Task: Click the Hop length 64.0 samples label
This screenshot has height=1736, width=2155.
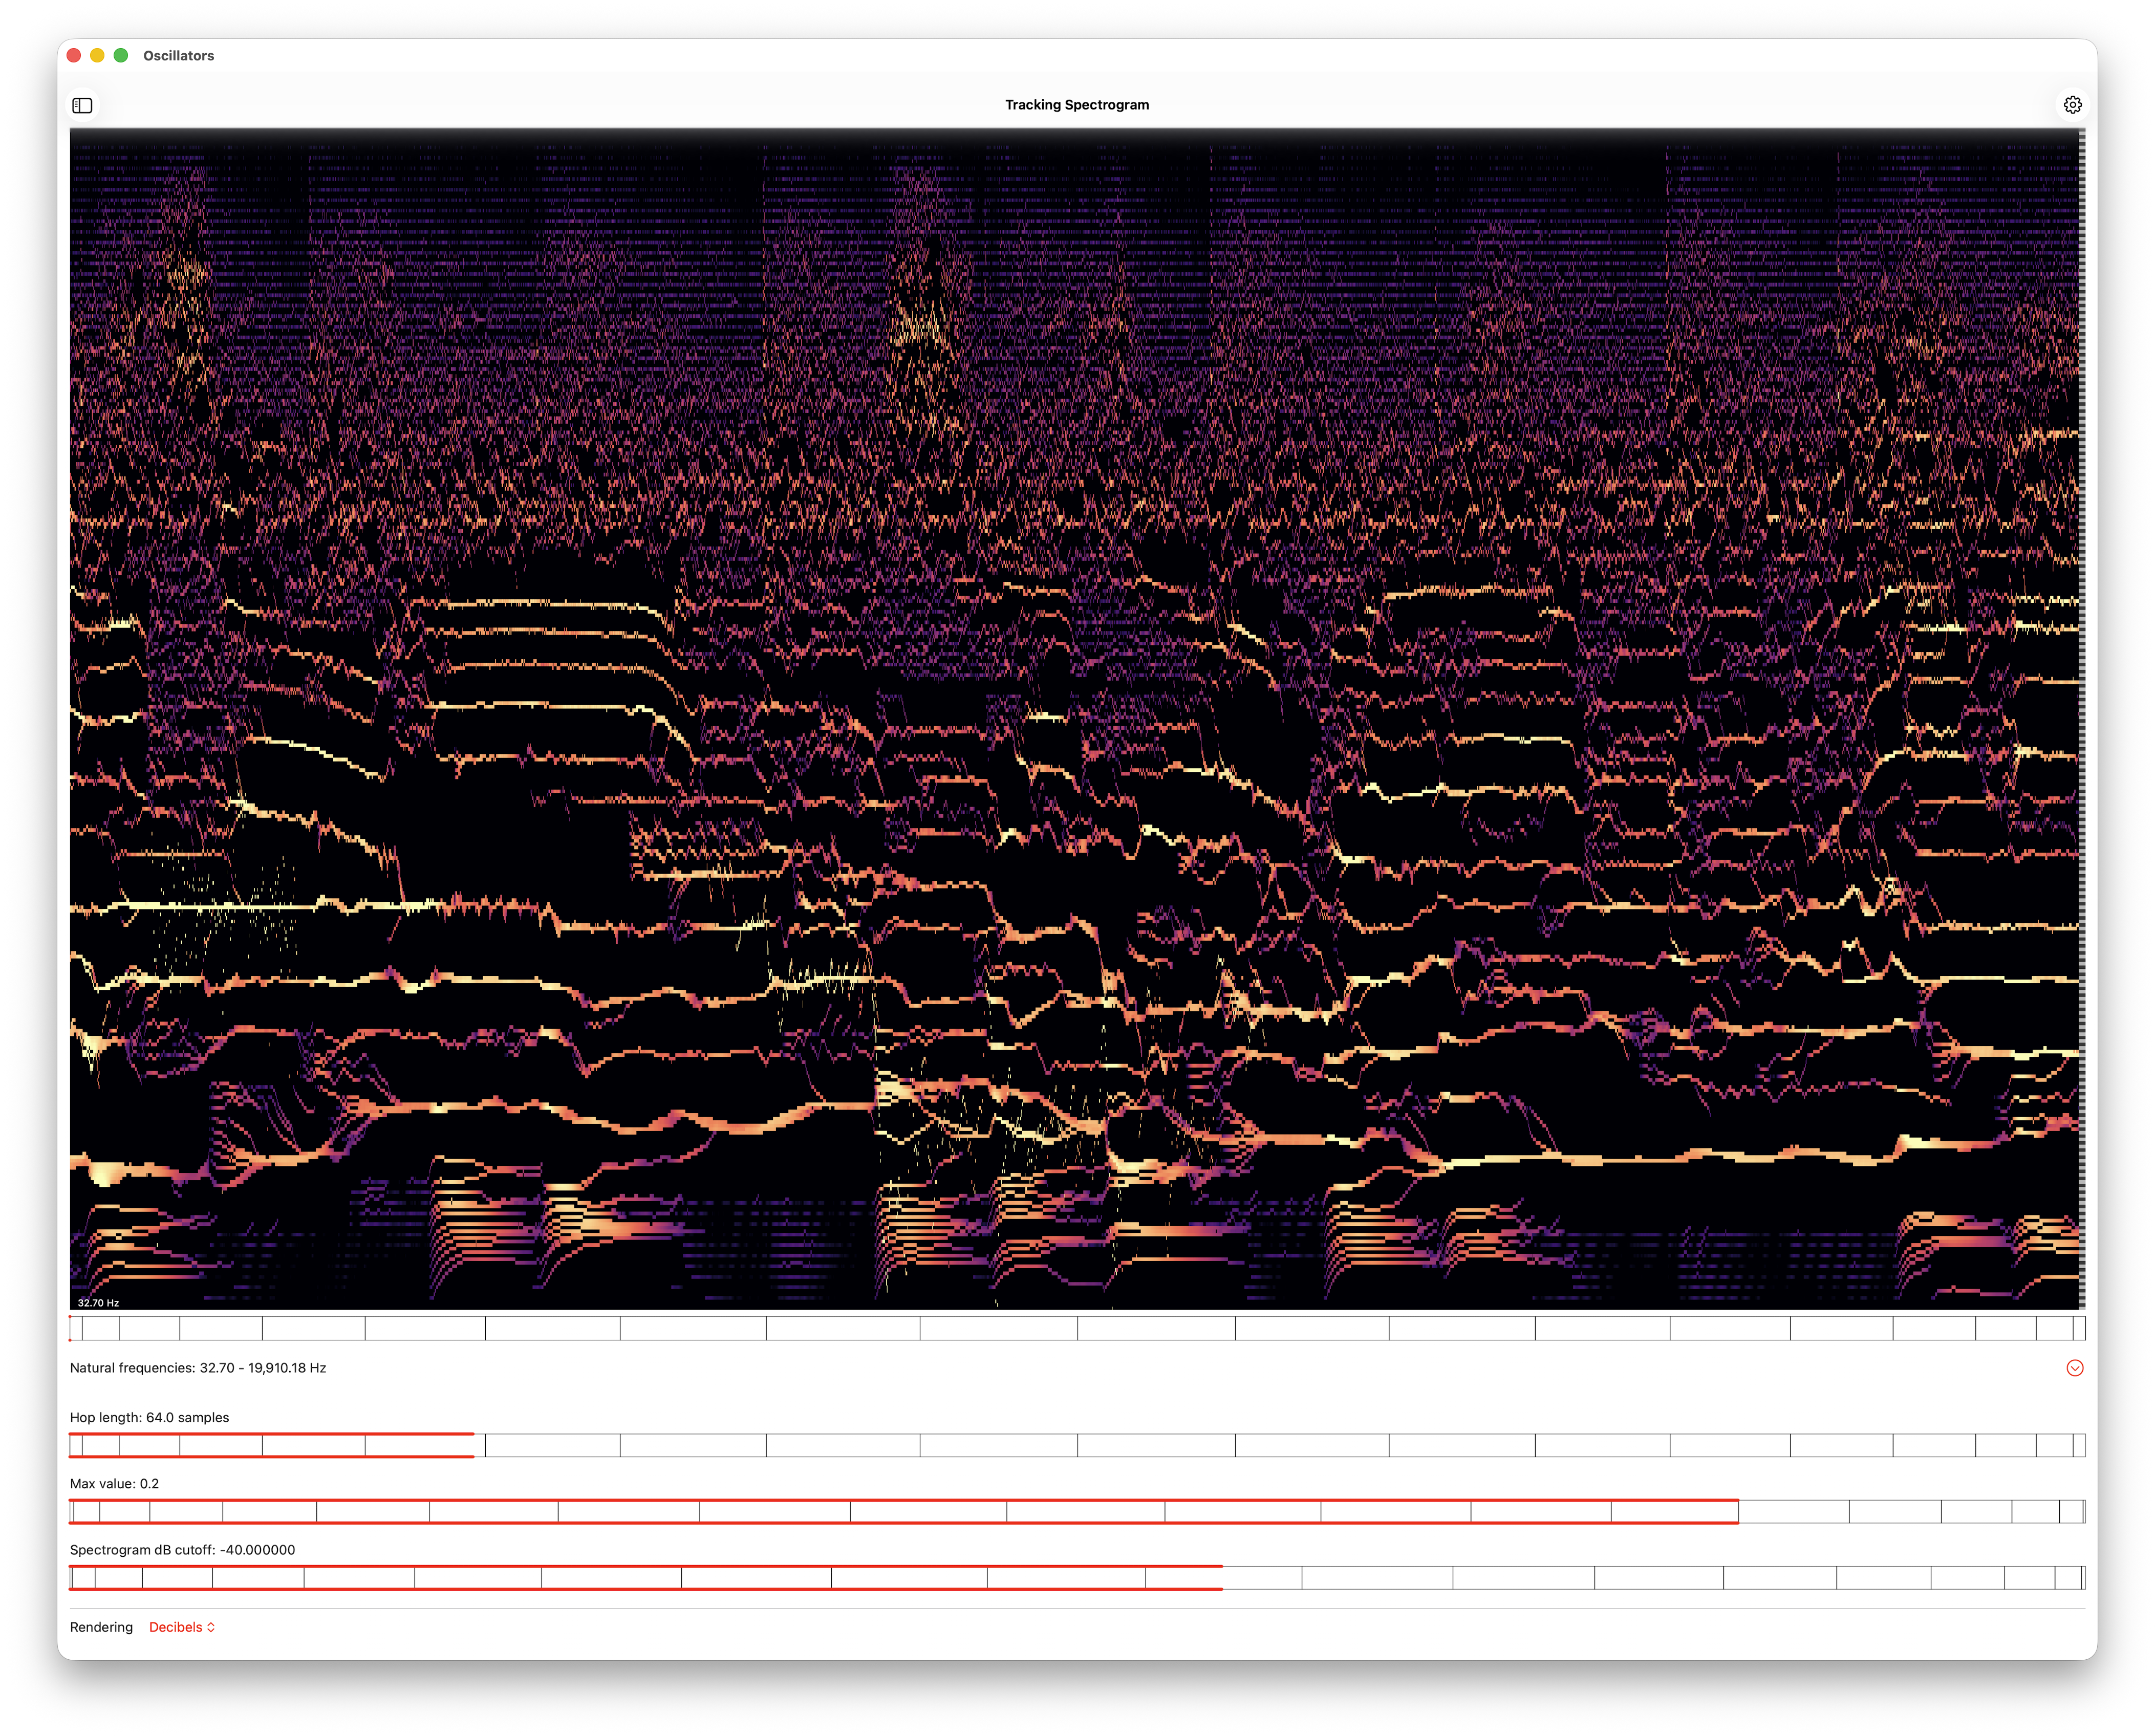Action: (149, 1417)
